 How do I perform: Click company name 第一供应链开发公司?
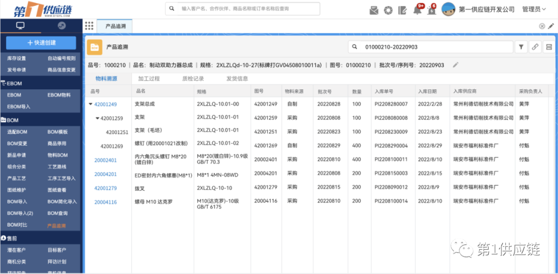tap(487, 10)
